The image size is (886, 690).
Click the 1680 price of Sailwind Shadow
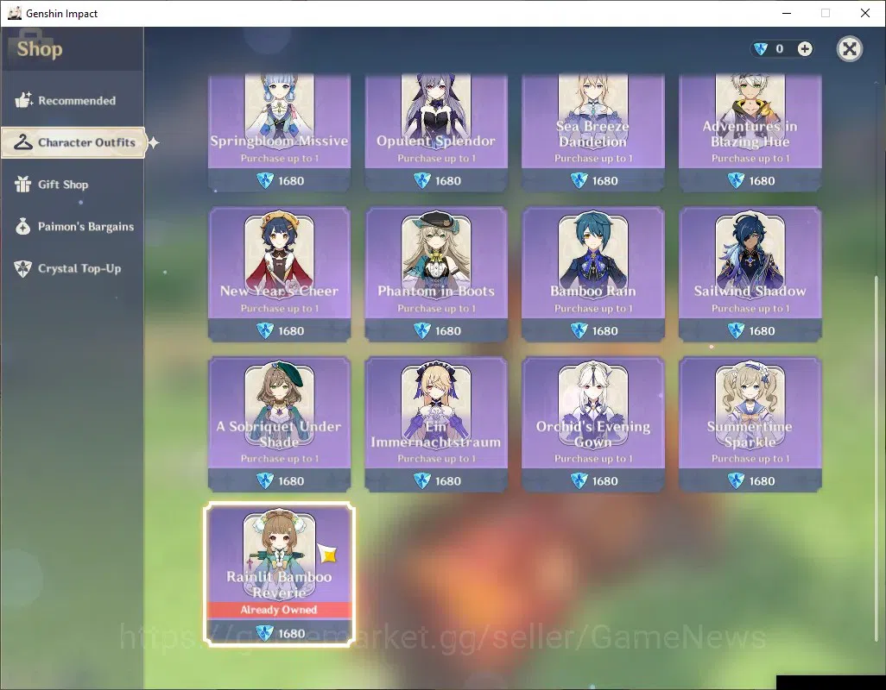point(762,331)
